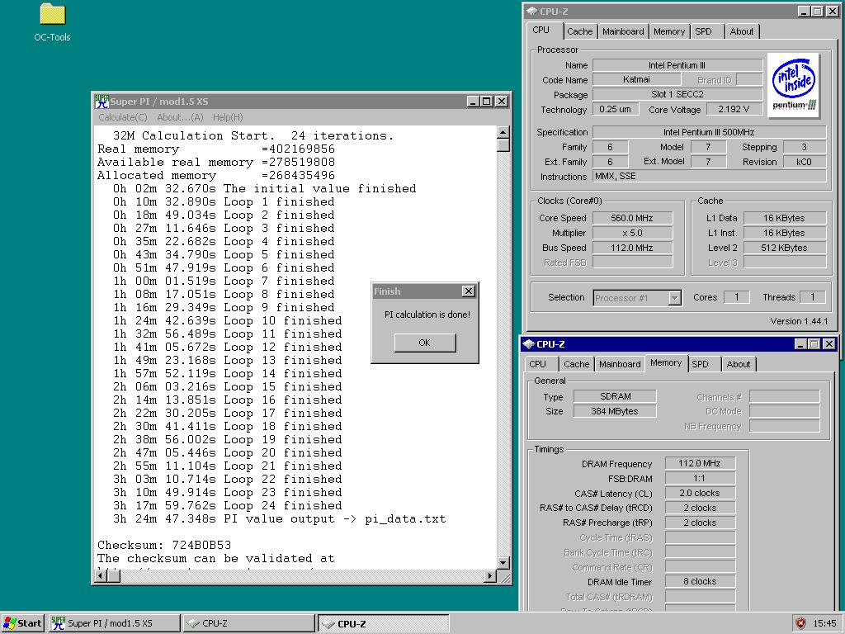The image size is (845, 634).
Task: Click the Windows flag in the Start button
Action: (x=10, y=623)
